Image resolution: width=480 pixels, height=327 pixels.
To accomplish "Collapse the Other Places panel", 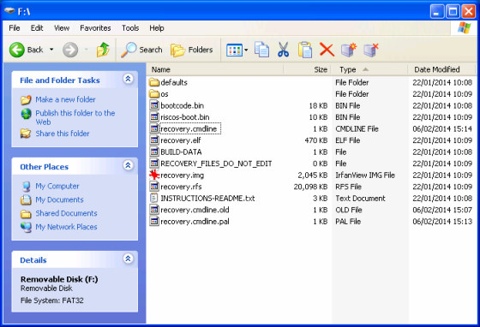I will click(128, 165).
